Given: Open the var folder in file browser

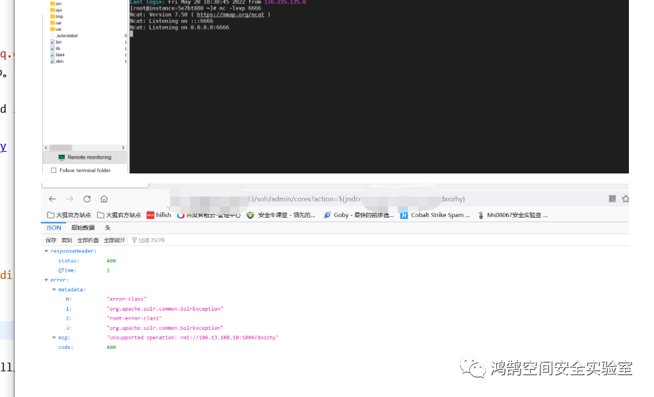Looking at the screenshot, I should tap(56, 29).
